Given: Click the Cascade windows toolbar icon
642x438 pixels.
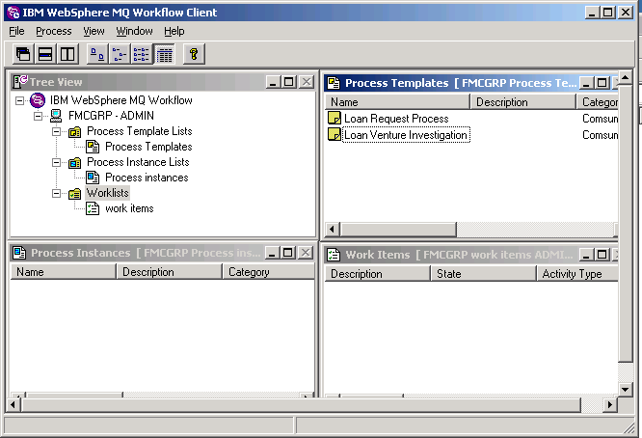Looking at the screenshot, I should tap(22, 54).
